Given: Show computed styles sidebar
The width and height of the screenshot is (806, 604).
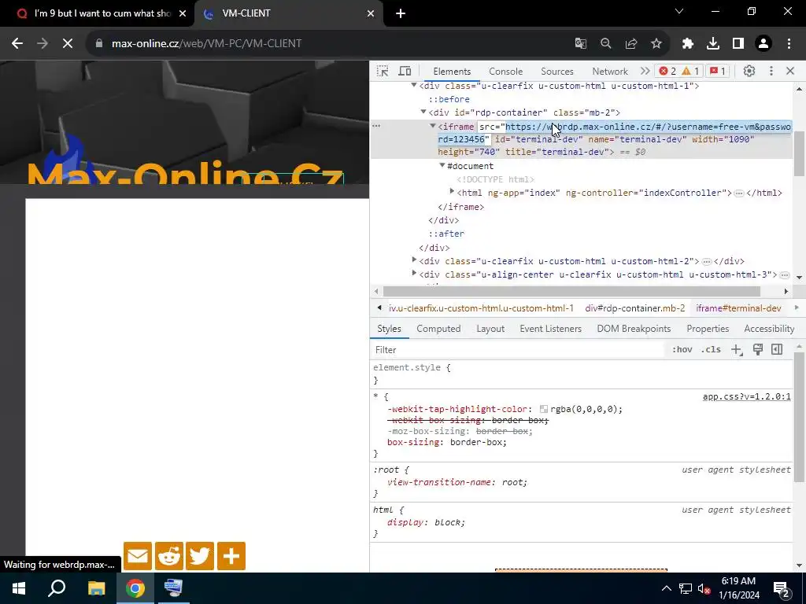Looking at the screenshot, I should [777, 350].
